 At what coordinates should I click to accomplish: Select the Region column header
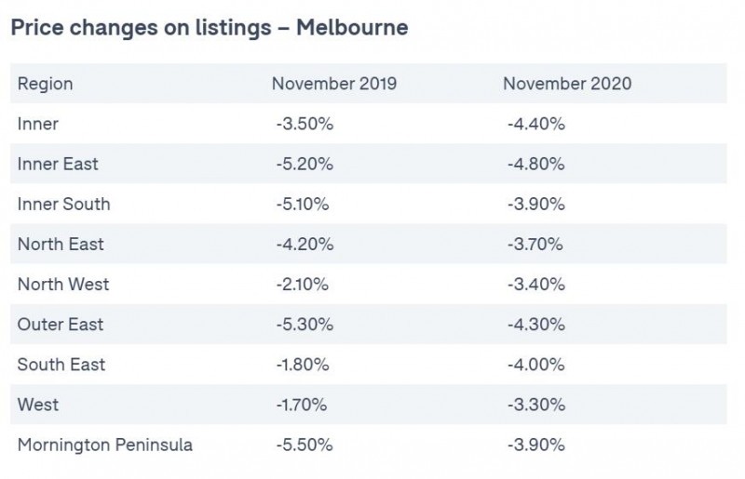pyautogui.click(x=45, y=84)
